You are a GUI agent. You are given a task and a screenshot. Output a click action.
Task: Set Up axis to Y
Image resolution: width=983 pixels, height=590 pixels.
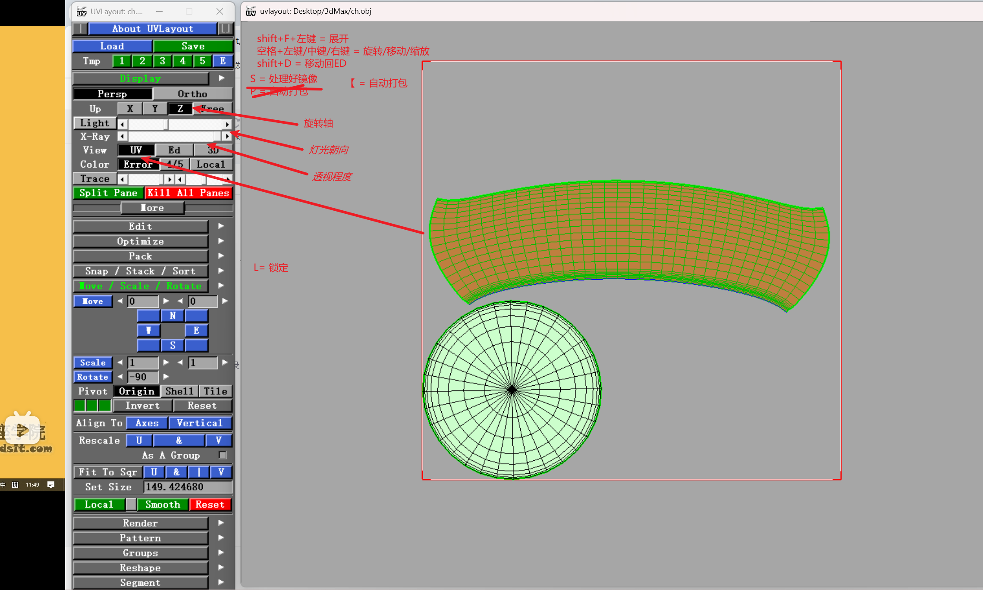tap(155, 109)
